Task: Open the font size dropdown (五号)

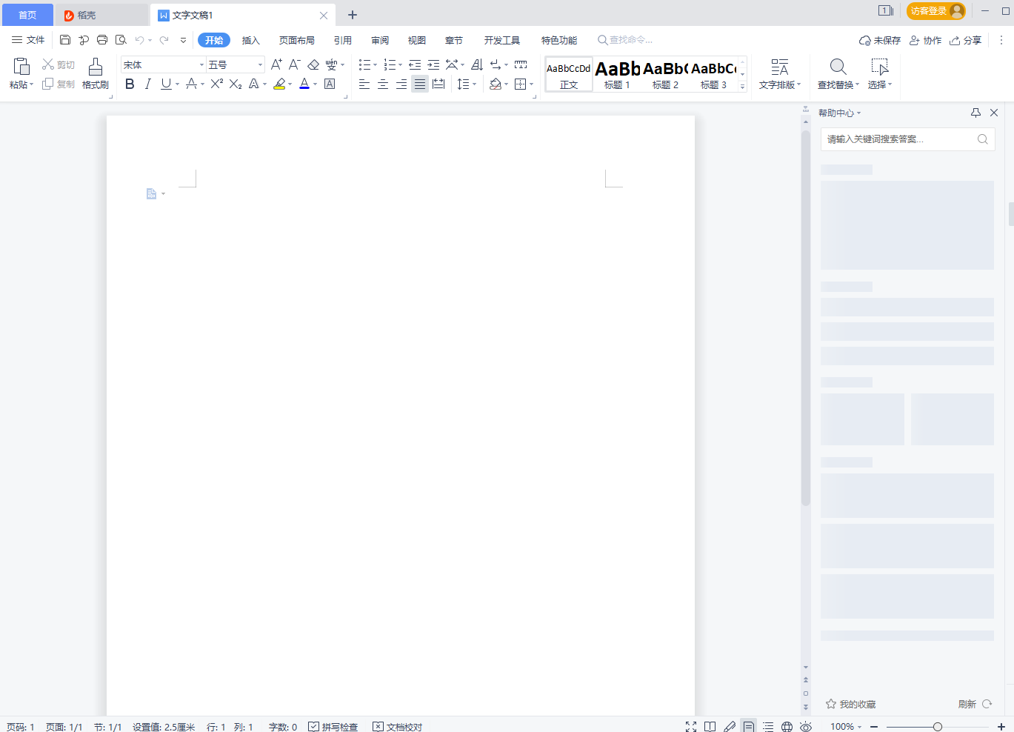Action: coord(260,65)
